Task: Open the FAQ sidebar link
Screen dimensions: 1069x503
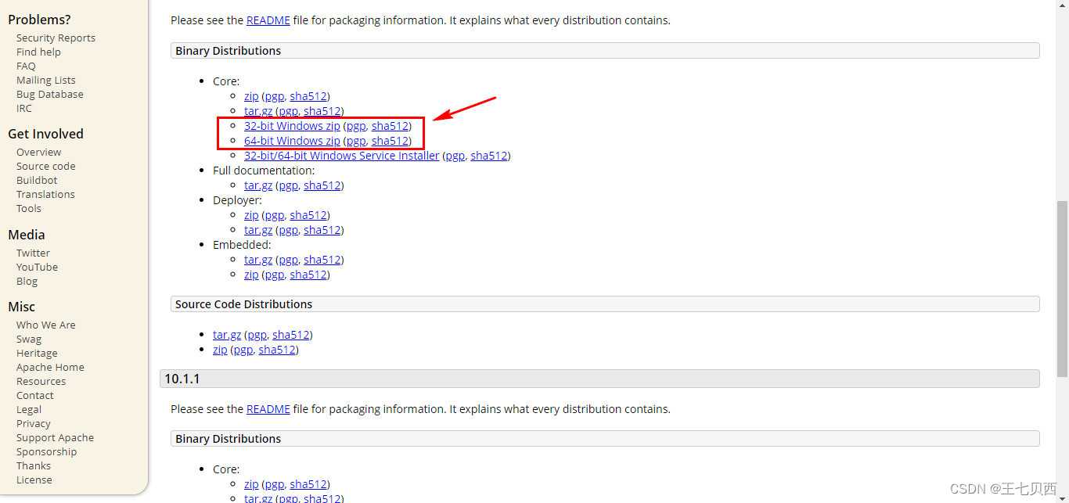Action: point(26,66)
